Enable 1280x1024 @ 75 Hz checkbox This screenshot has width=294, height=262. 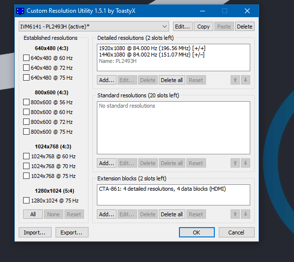coord(26,201)
